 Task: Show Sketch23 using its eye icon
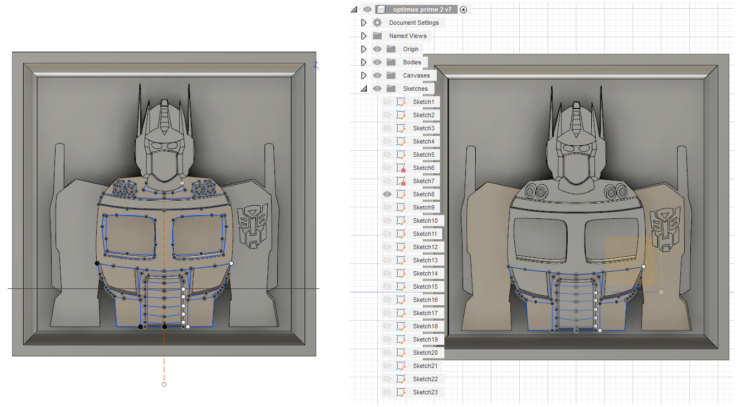click(387, 392)
